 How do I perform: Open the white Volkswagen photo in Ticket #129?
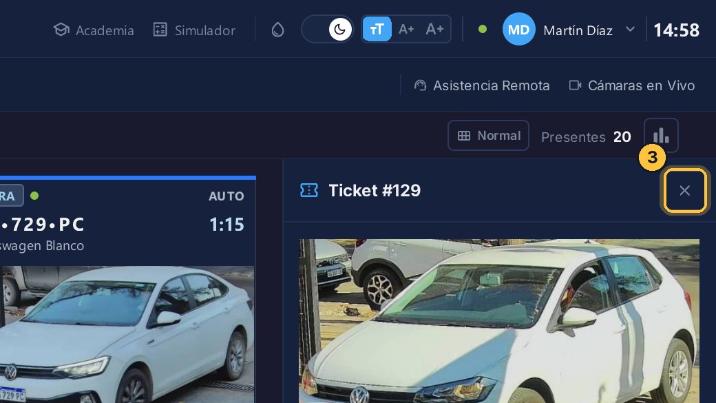pyautogui.click(x=499, y=321)
